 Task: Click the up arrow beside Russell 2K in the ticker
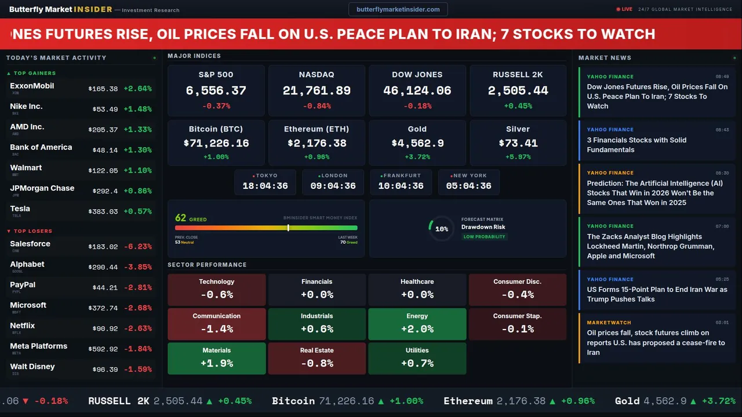click(x=209, y=401)
